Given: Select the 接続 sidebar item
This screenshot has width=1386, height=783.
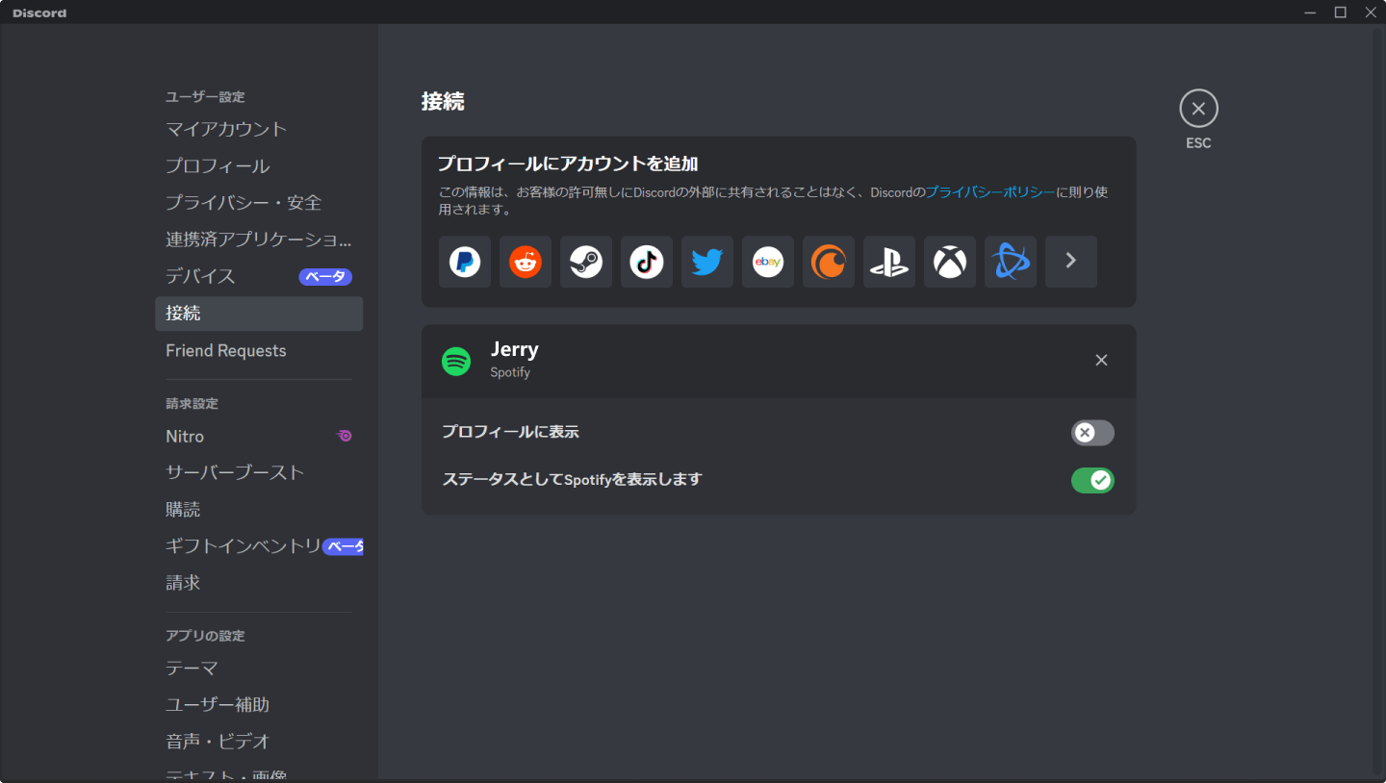Looking at the screenshot, I should tap(259, 314).
